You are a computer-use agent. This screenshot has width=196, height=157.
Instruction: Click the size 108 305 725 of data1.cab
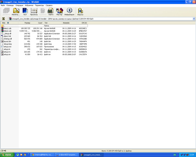(25, 28)
